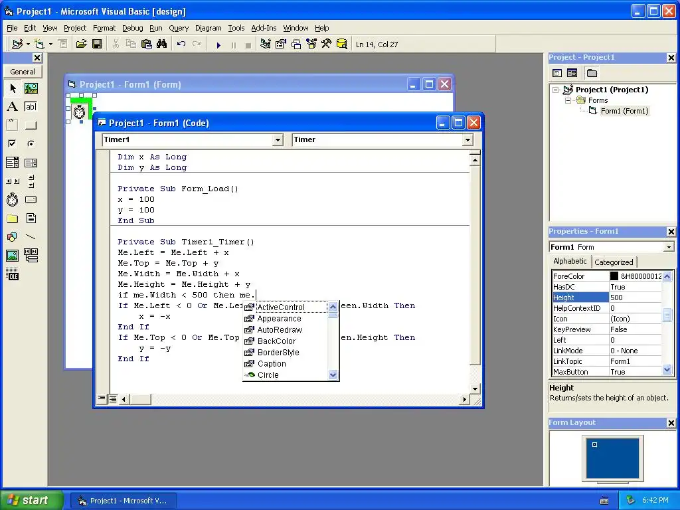Toggle Folders view in Project panel
The image size is (680, 510).
point(592,73)
